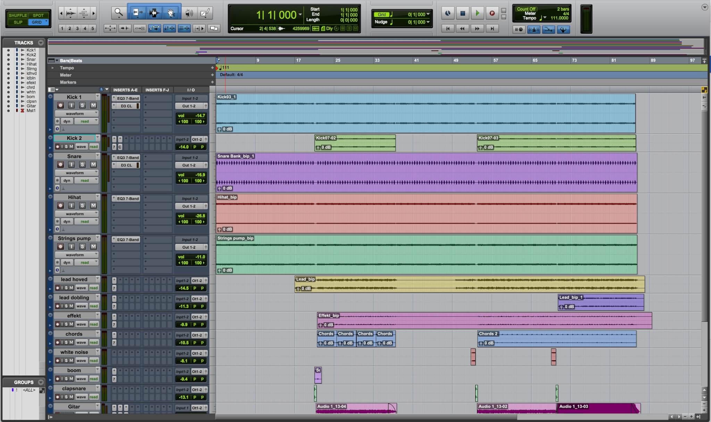Enable SPOT edit mode
711x422 pixels.
39,15
